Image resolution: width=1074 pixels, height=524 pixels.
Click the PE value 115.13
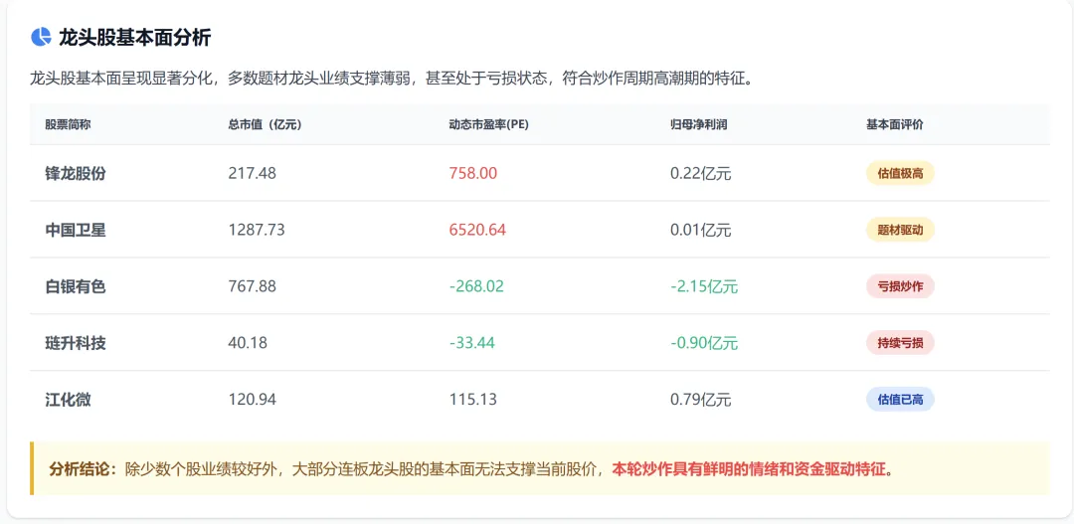coord(473,400)
